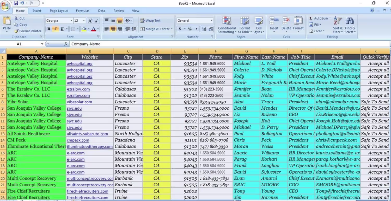Expand the Name Box dropdown arrow
The width and height of the screenshot is (391, 201).
(x=42, y=44)
